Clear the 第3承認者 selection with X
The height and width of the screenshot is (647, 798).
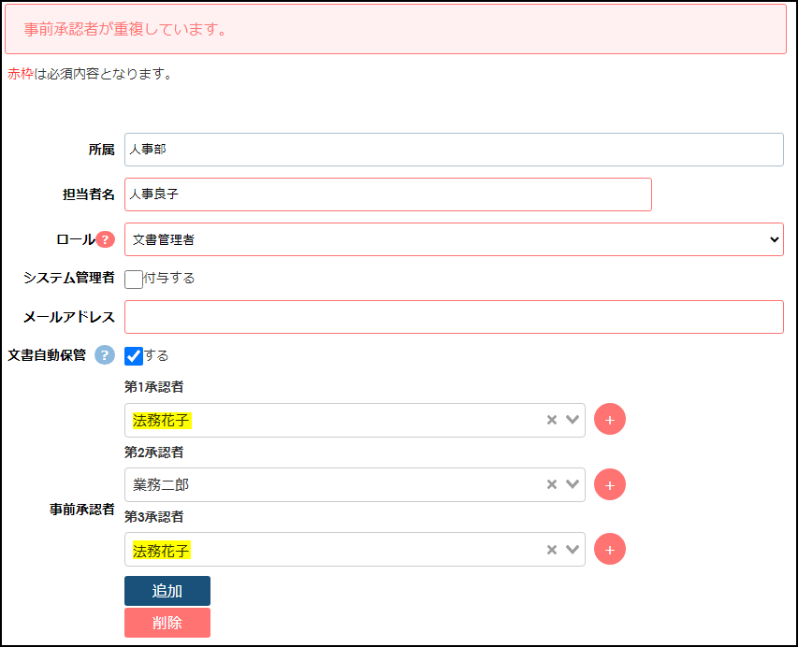[552, 549]
